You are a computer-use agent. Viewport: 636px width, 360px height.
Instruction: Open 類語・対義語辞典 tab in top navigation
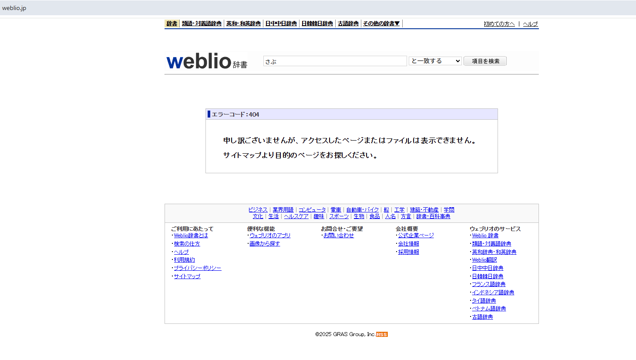[202, 24]
